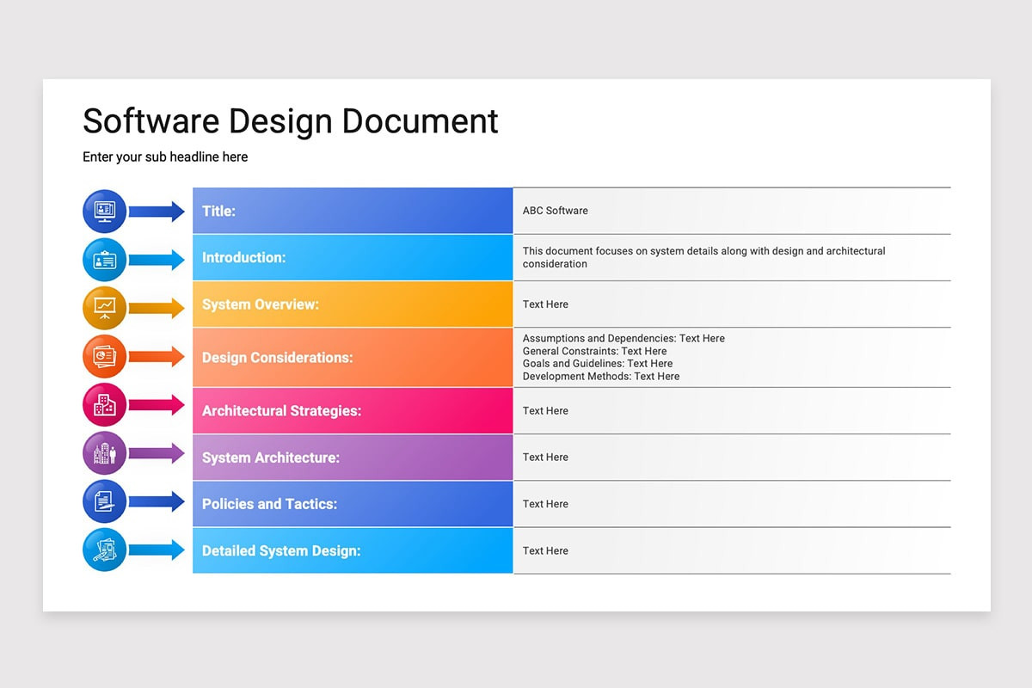Click the light blue arrow pointing to Detailed System Design
This screenshot has width=1032, height=688.
tap(157, 550)
